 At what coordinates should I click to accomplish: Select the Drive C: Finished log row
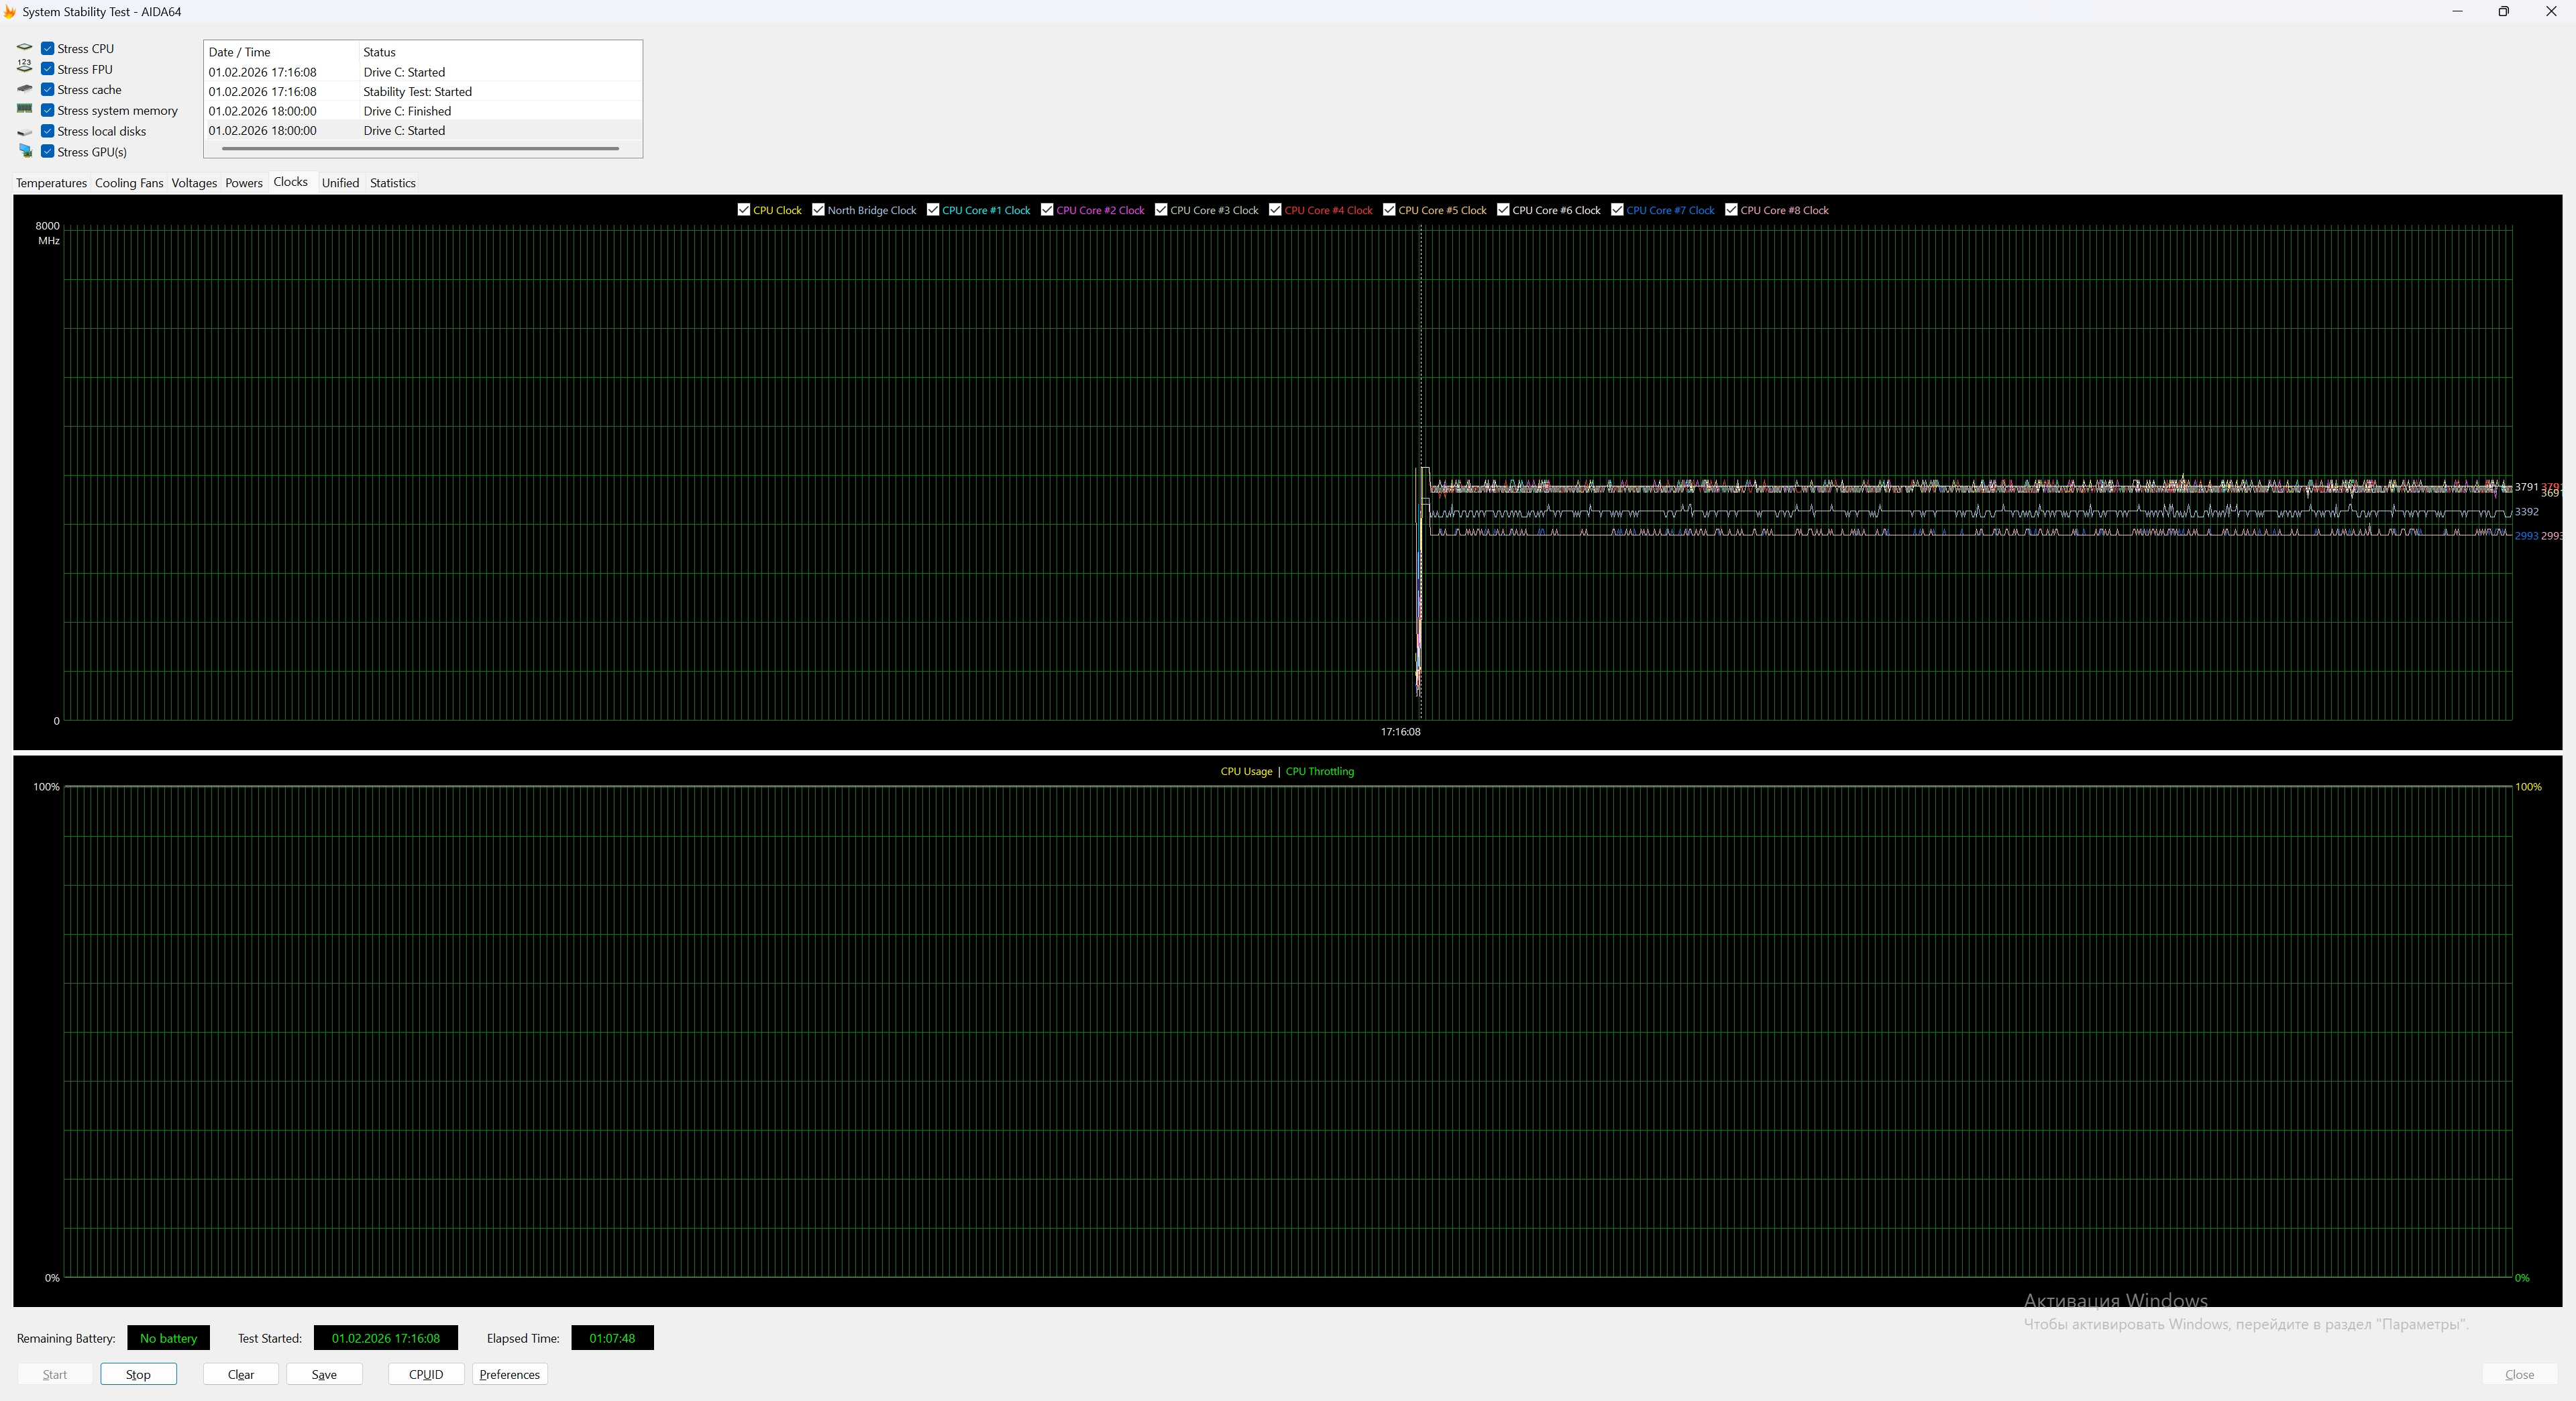[x=407, y=111]
